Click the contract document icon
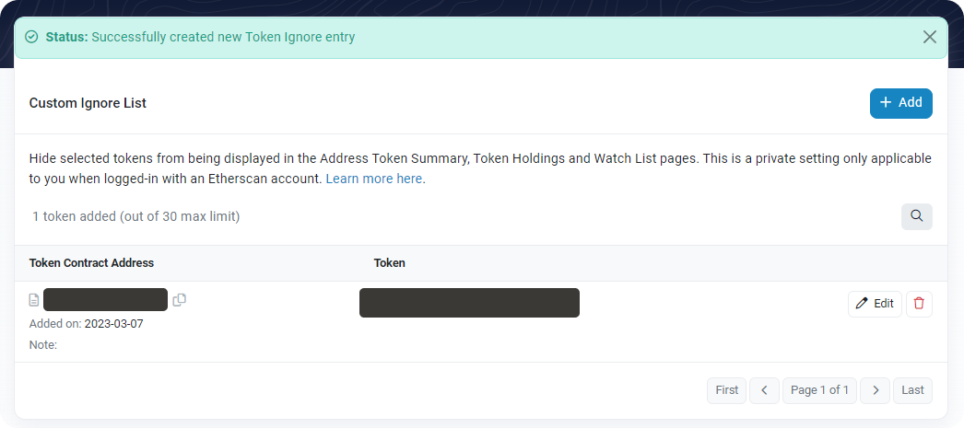 [x=34, y=300]
